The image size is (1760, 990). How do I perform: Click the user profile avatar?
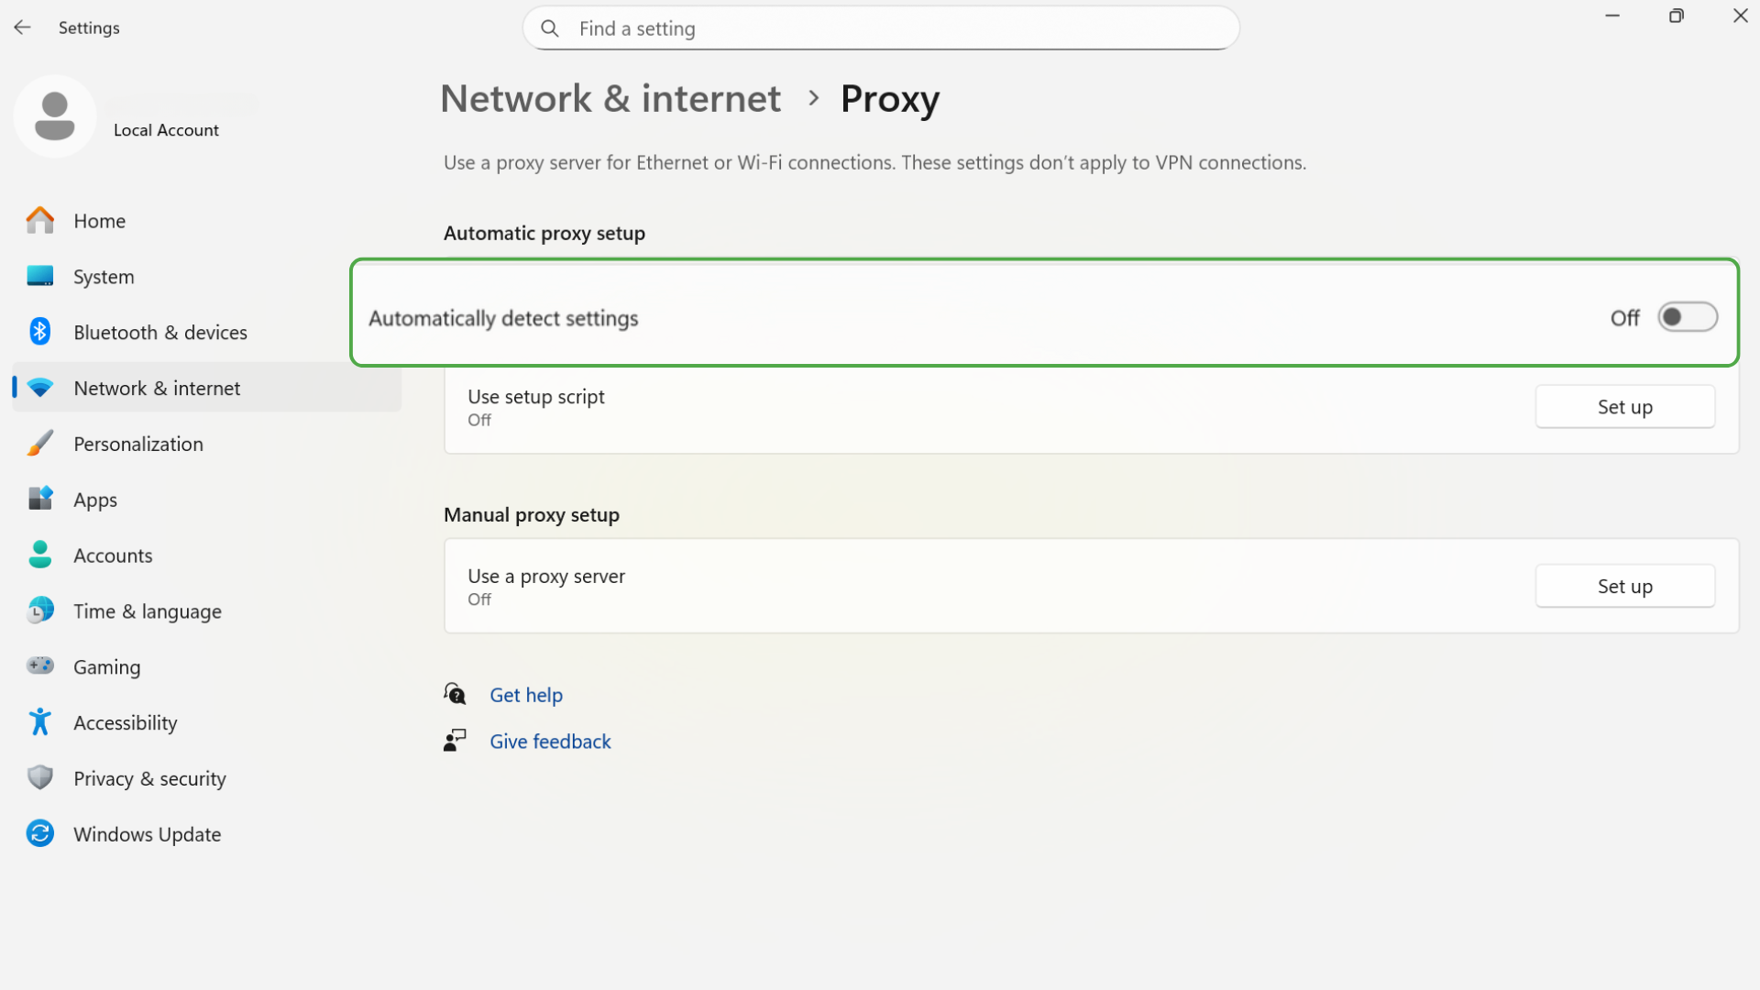55,116
